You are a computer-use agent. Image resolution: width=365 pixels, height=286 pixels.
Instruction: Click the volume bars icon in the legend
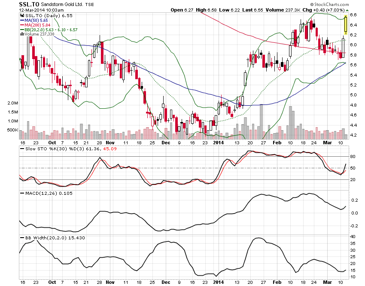point(22,34)
